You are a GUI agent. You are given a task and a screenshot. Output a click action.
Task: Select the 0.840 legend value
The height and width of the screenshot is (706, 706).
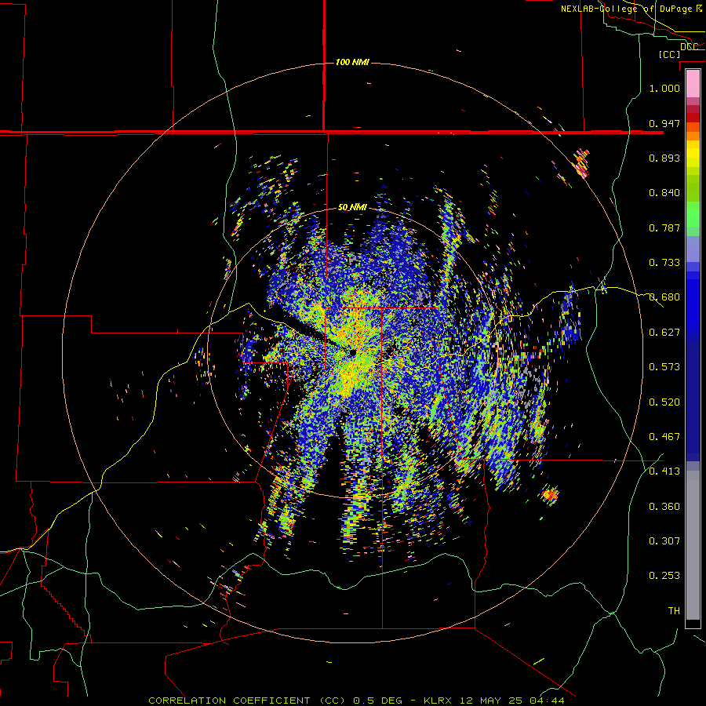click(664, 193)
